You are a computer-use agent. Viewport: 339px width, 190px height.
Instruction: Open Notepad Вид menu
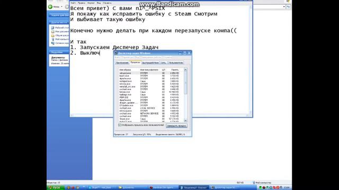(x=99, y=3)
